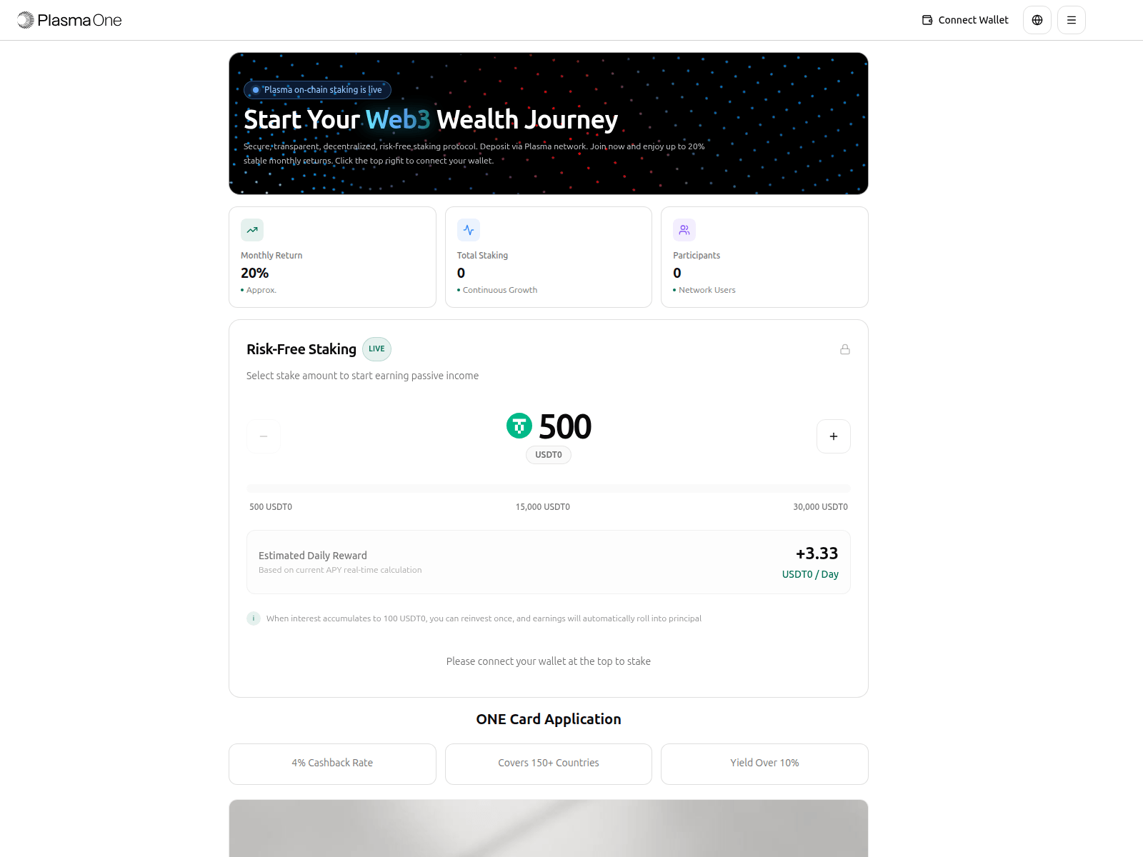The image size is (1143, 857).
Task: Increase stake amount with plus button
Action: (x=834, y=436)
